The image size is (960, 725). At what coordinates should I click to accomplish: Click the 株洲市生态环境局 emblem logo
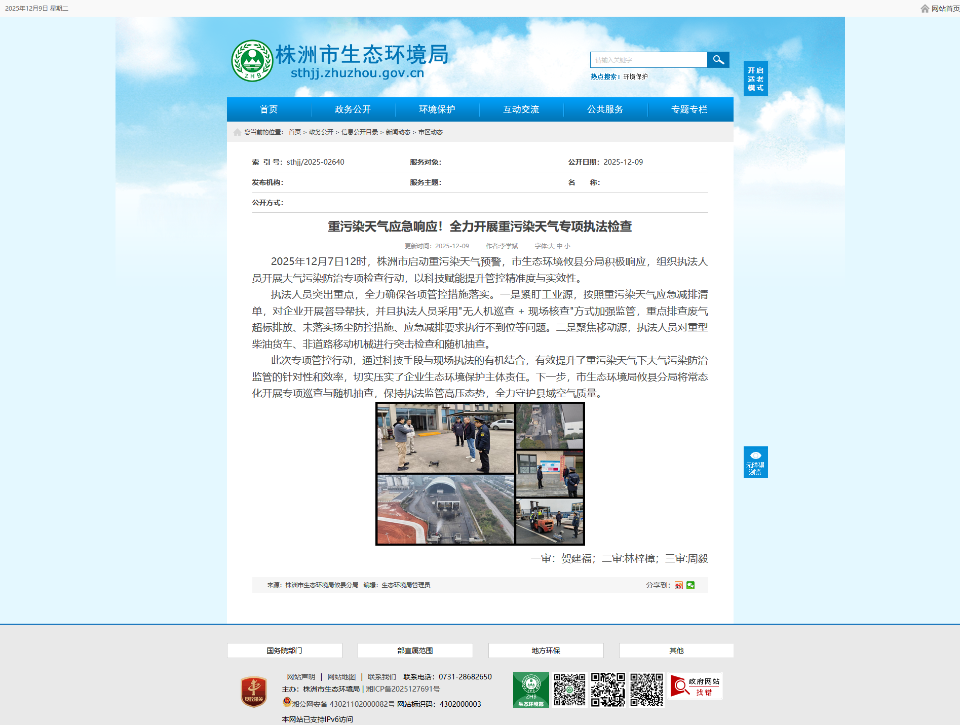(252, 61)
